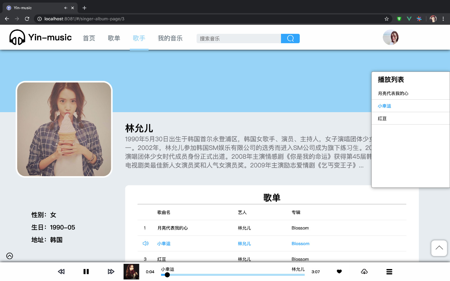This screenshot has width=450, height=281.
Task: Bookmark this page with the star icon
Action: (x=386, y=19)
